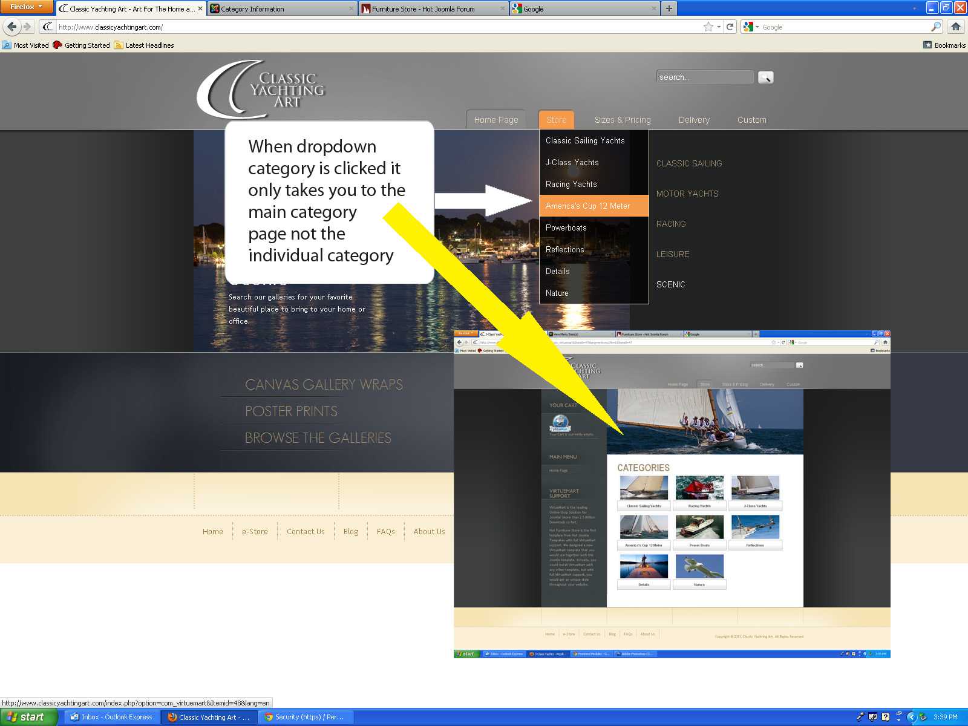968x726 pixels.
Task: Click the site search magnifier button
Action: pyautogui.click(x=765, y=77)
